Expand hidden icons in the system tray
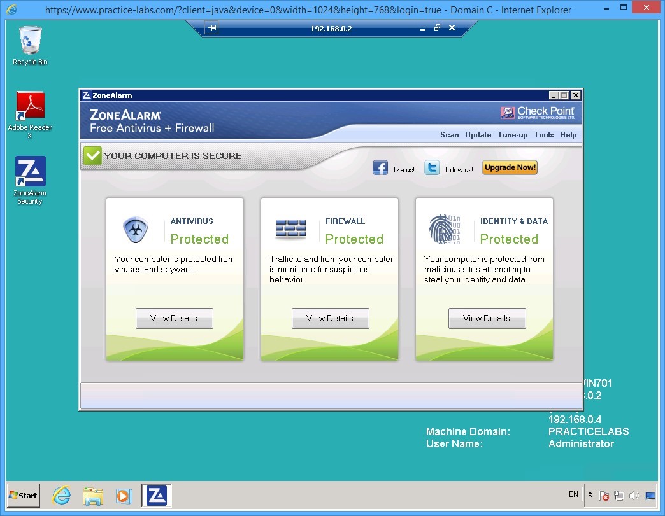 pyautogui.click(x=589, y=494)
